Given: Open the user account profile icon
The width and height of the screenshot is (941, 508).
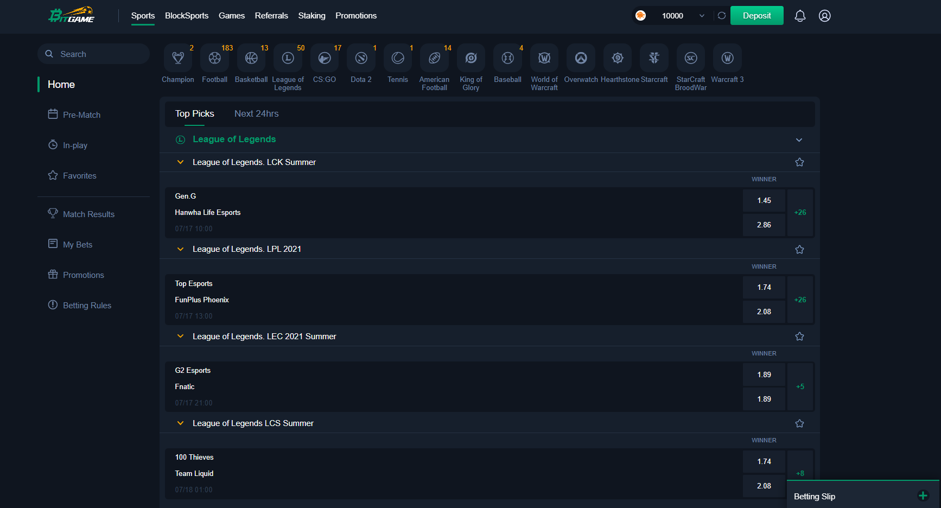Looking at the screenshot, I should coord(825,16).
